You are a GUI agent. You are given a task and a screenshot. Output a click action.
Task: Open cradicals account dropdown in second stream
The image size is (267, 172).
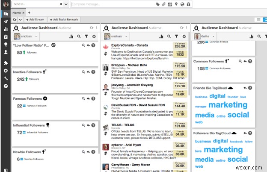[126, 36]
